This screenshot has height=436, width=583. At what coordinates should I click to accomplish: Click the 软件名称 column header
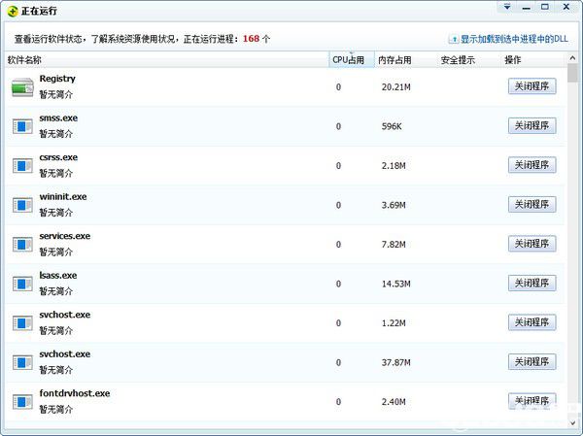pos(24,60)
